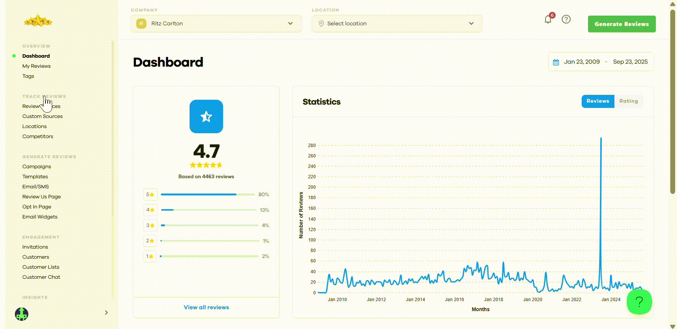
Task: Click the five-star logo in sidebar
Action: [38, 21]
